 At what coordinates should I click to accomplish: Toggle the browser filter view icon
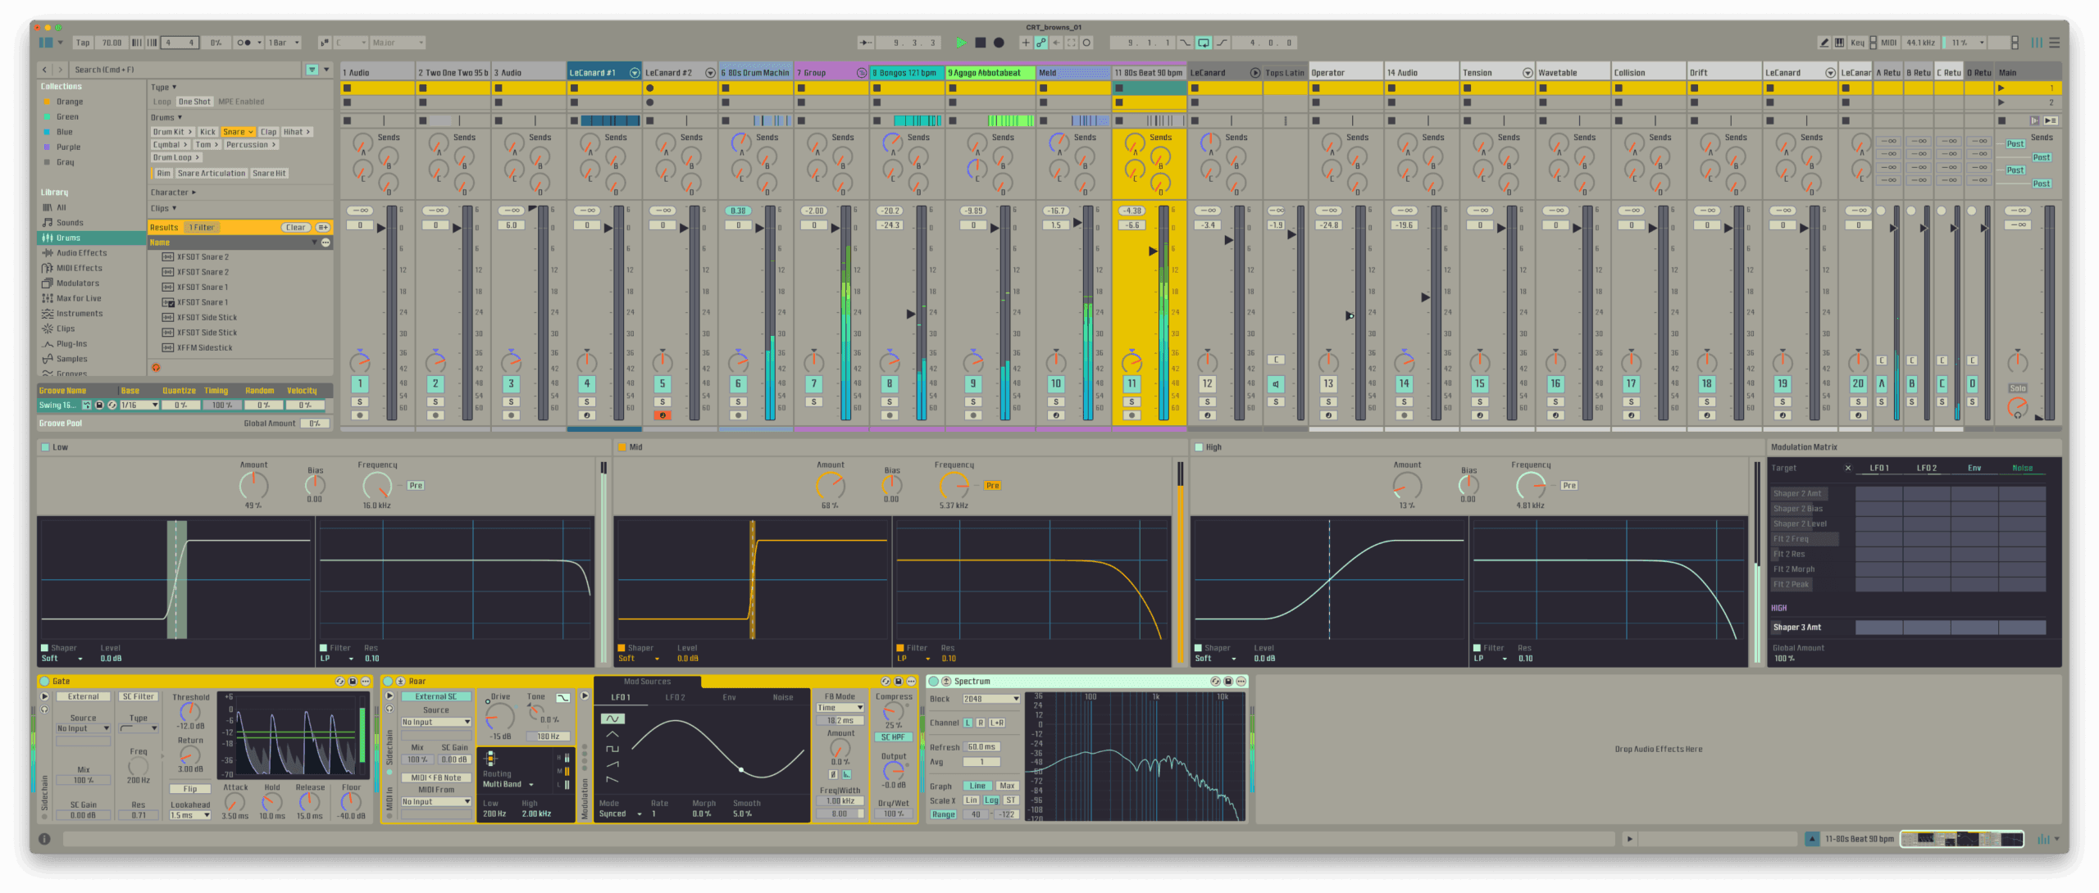[312, 70]
